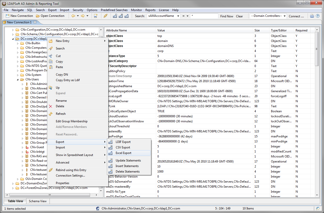324x213 pixels.
Task: Click the refresh icon beside Refresh
Action: 51,114
